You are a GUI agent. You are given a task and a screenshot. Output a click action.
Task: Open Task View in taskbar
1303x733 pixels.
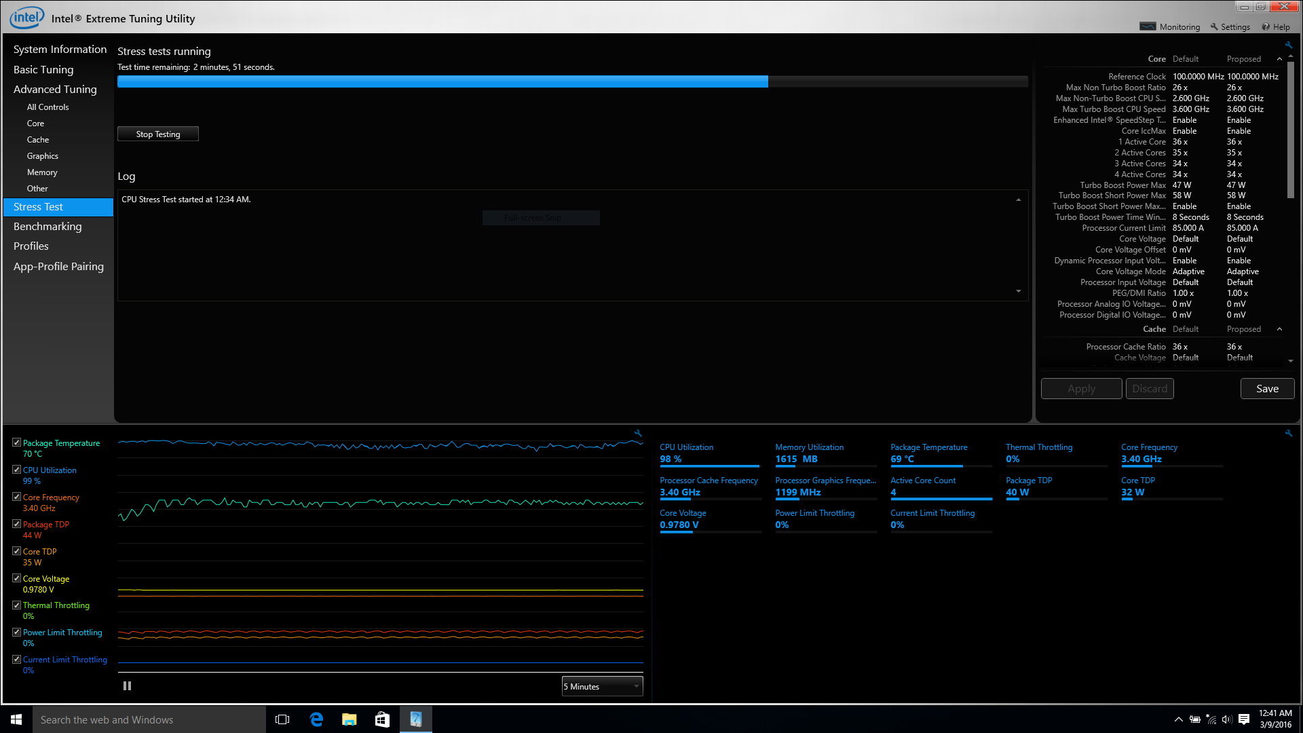[x=282, y=719]
